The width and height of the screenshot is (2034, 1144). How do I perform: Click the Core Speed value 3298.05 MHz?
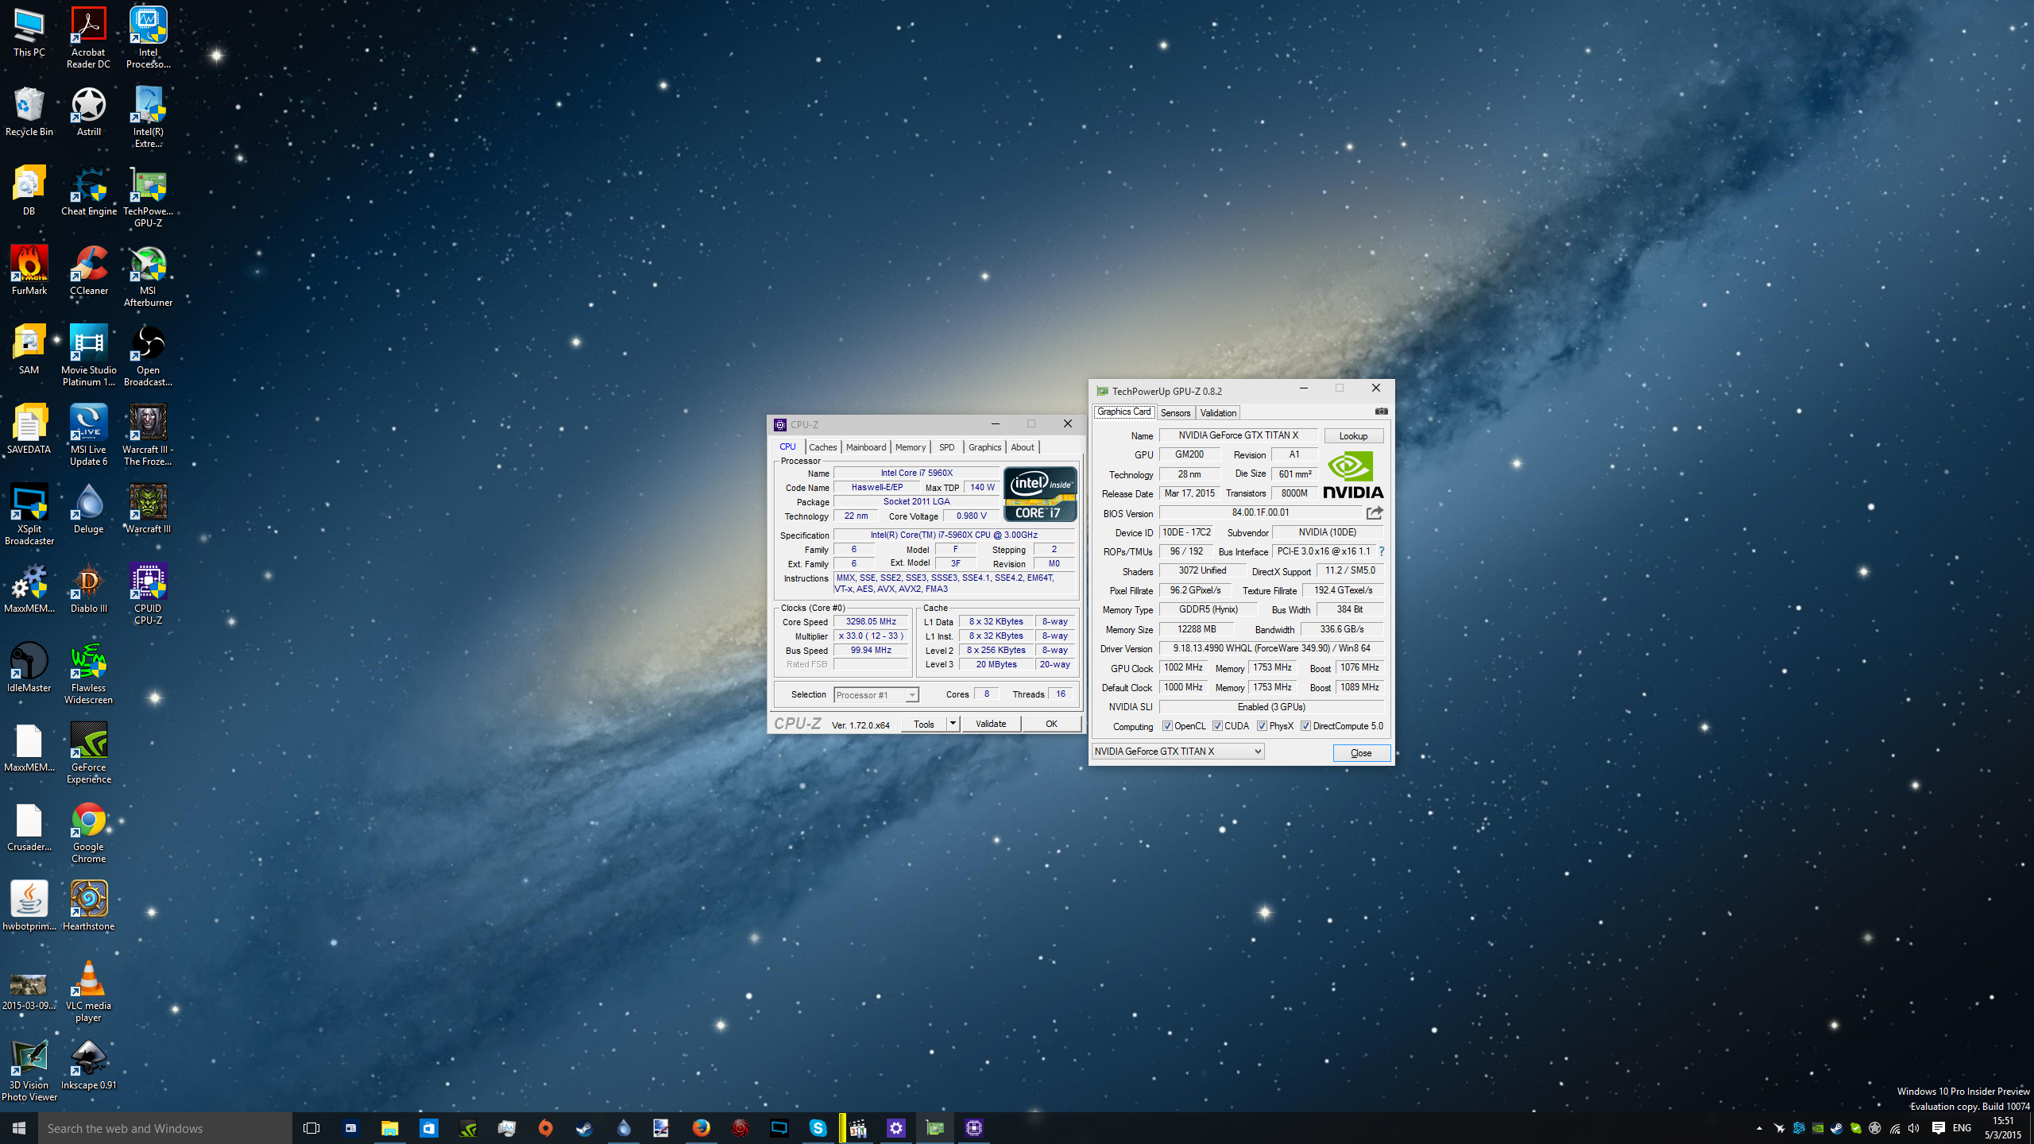coord(871,622)
